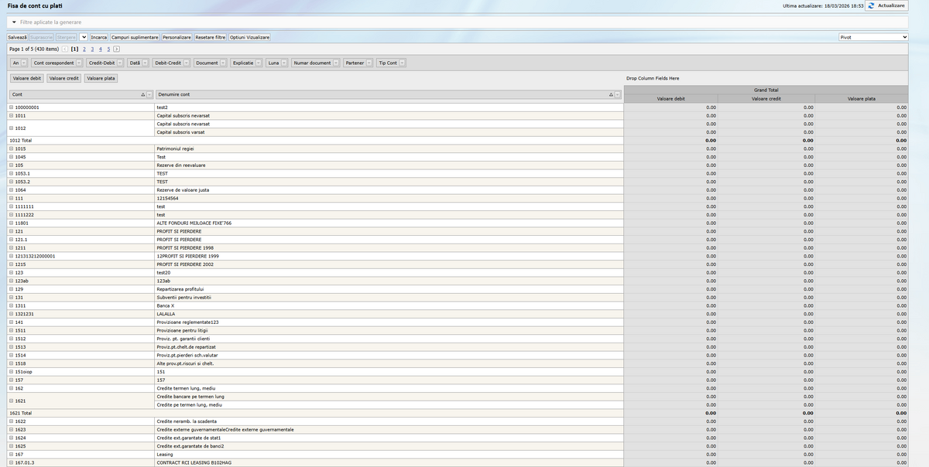
Task: Click the Campuri suplimentare button
Action: [x=135, y=37]
